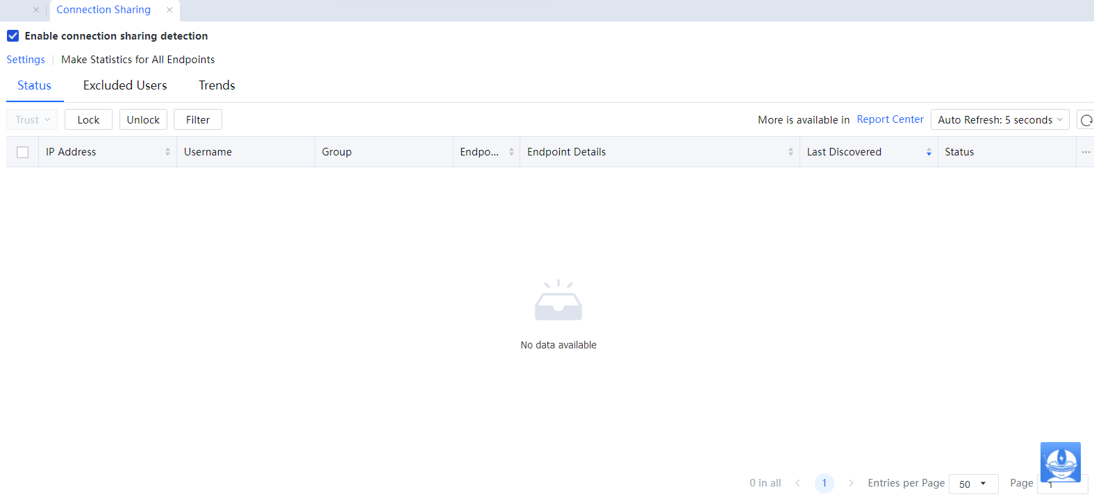This screenshot has width=1094, height=499.
Task: Close the Connection Sharing tab
Action: tap(169, 10)
